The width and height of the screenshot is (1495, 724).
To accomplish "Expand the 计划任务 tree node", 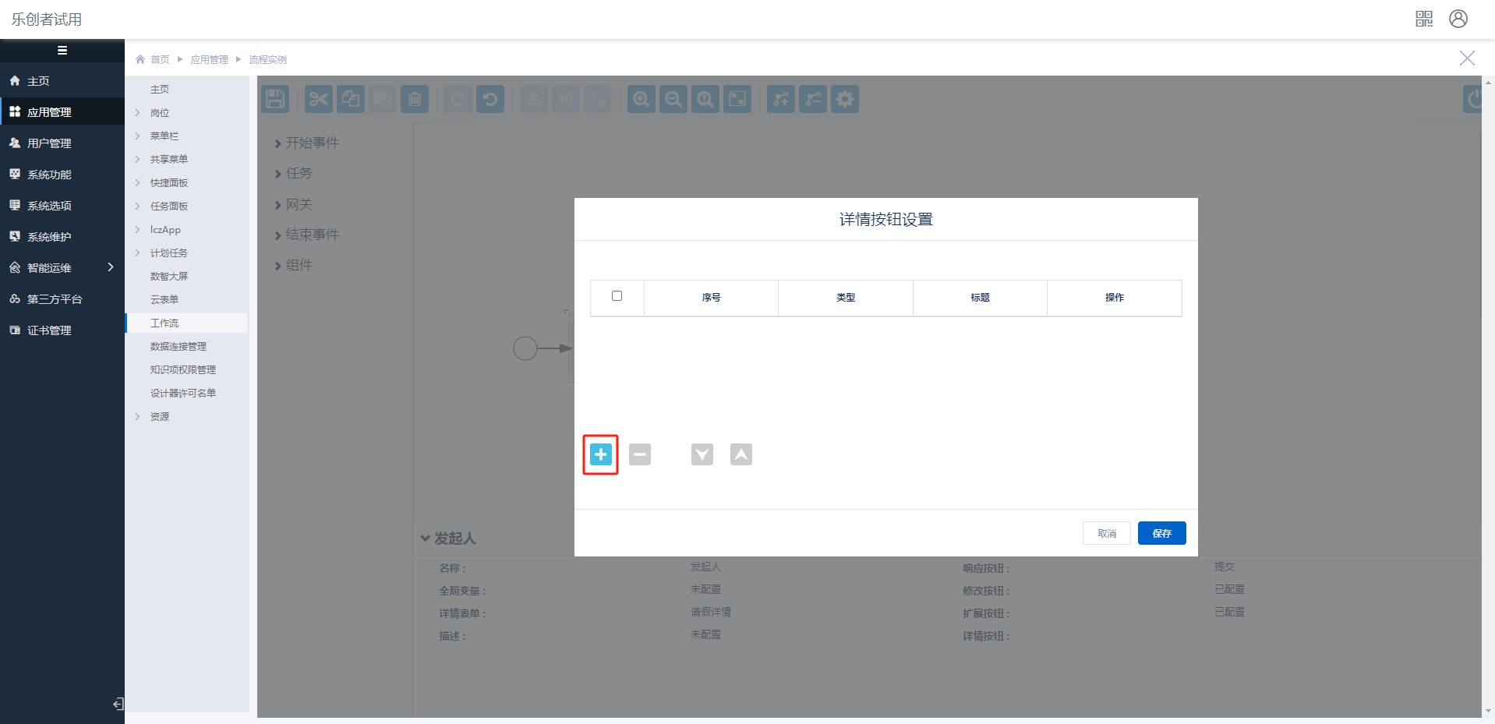I will [x=138, y=253].
